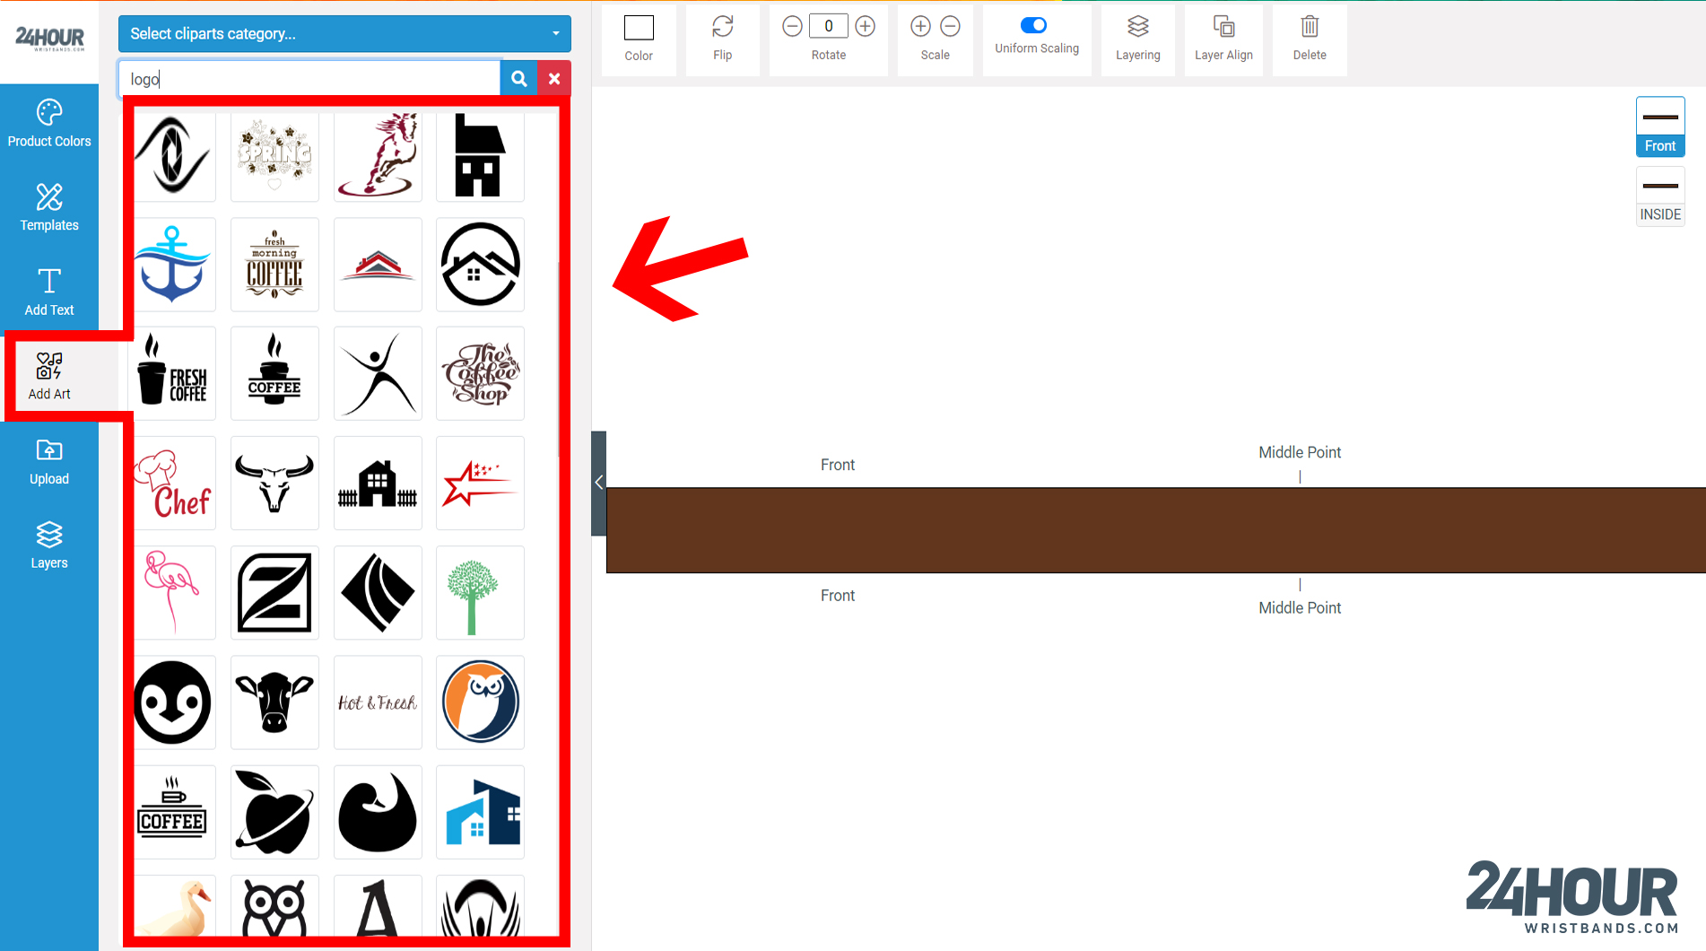Select the circle house roof clipart
Screen dimensions: 1706x951
pyautogui.click(x=480, y=265)
